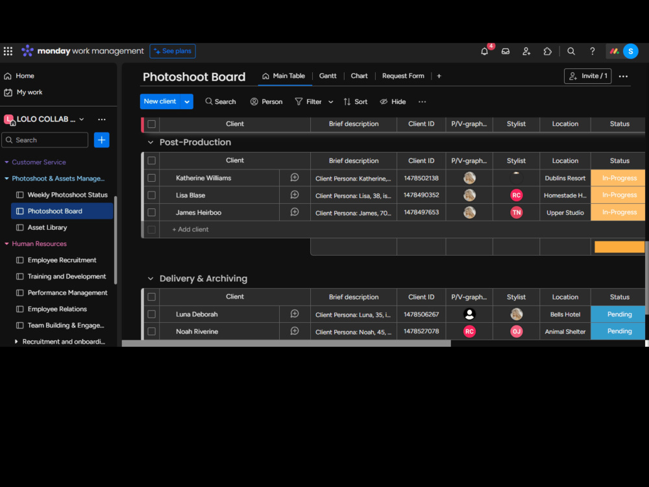Click the RC stylist avatar for Lisa Blase
The width and height of the screenshot is (649, 487).
point(516,195)
